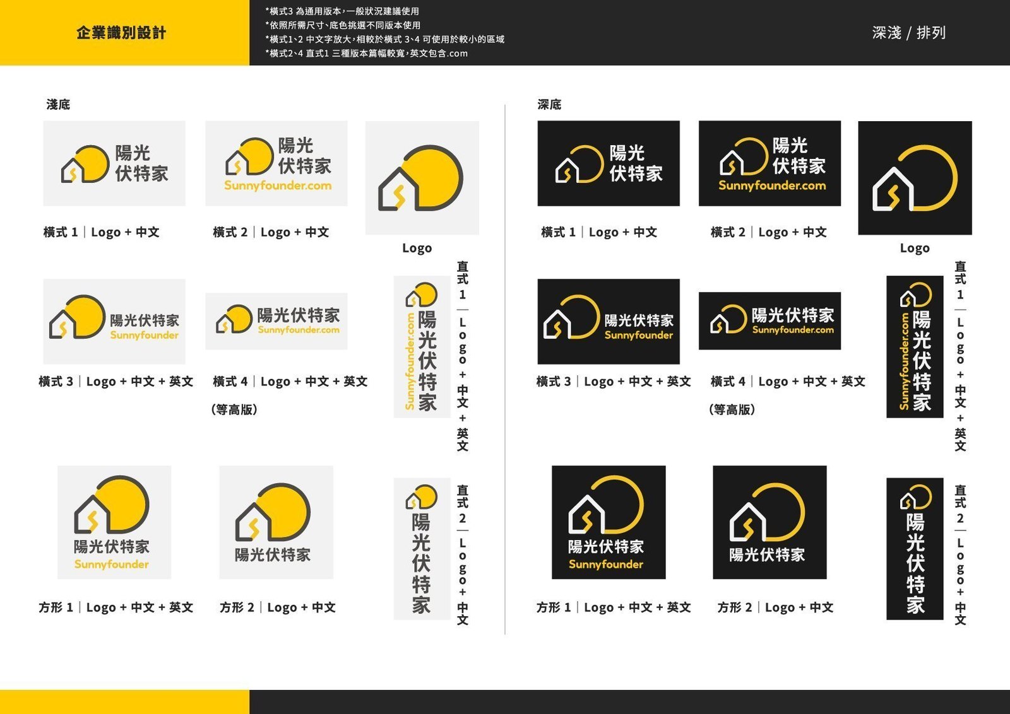The height and width of the screenshot is (714, 1010).
Task: Select dark 橫式 4 equal-height logo tile
Action: [769, 321]
